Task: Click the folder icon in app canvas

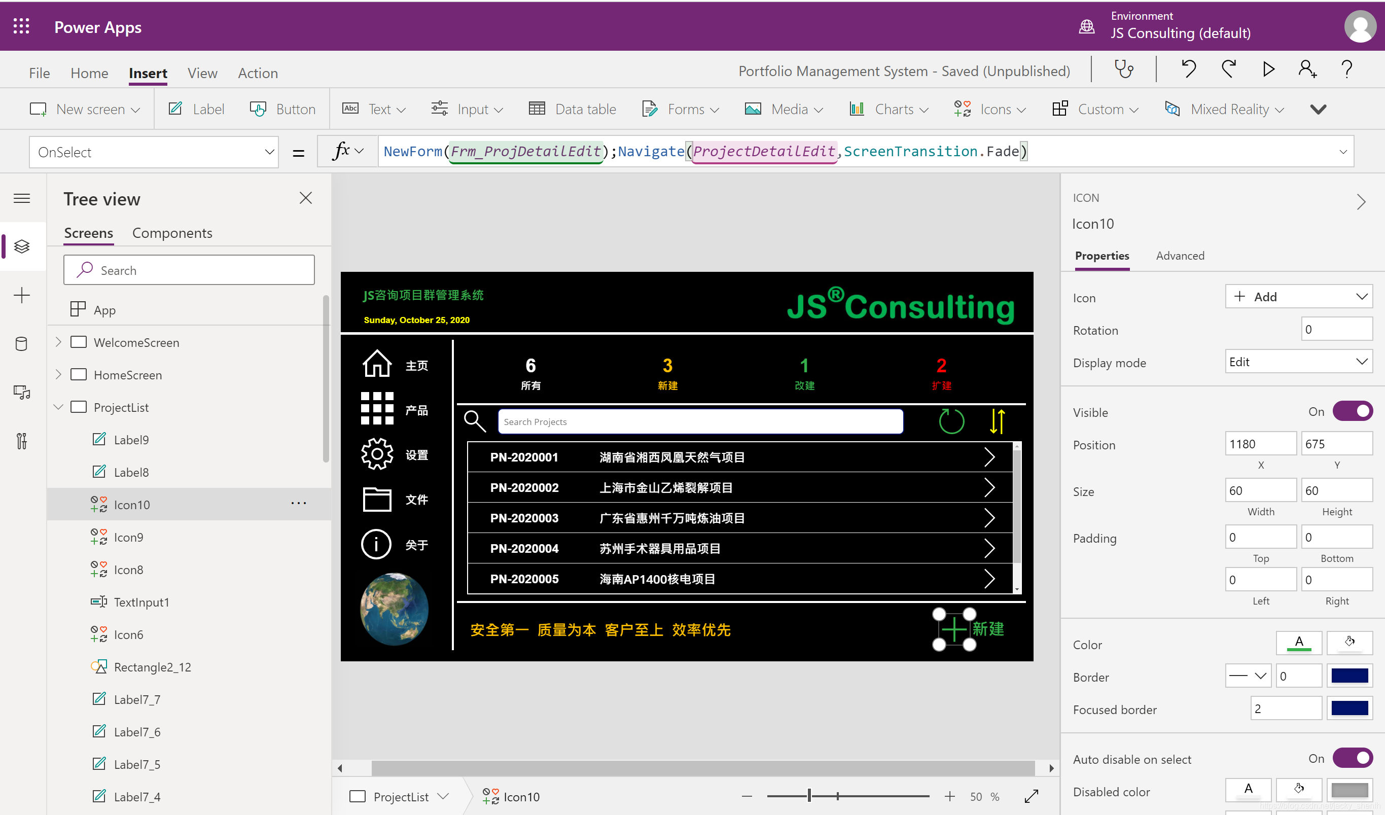Action: pos(376,499)
